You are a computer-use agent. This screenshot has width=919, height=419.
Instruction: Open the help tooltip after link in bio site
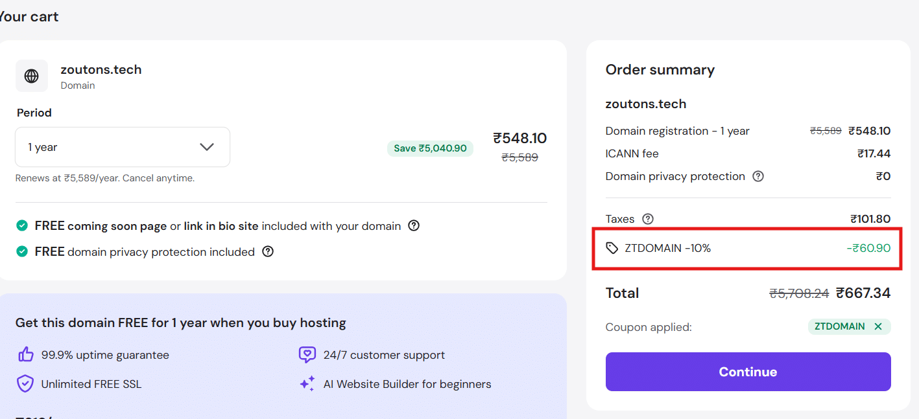[414, 225]
